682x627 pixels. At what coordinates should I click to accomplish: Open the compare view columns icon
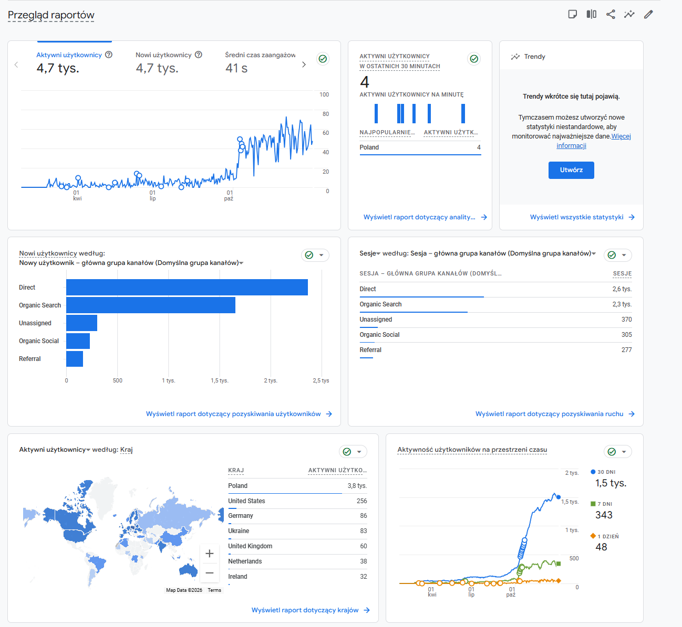(x=592, y=14)
